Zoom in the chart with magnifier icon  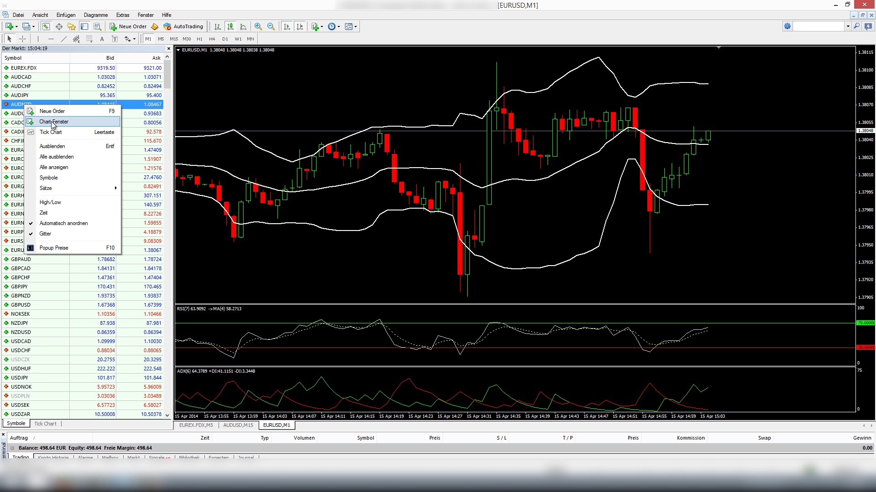(258, 26)
